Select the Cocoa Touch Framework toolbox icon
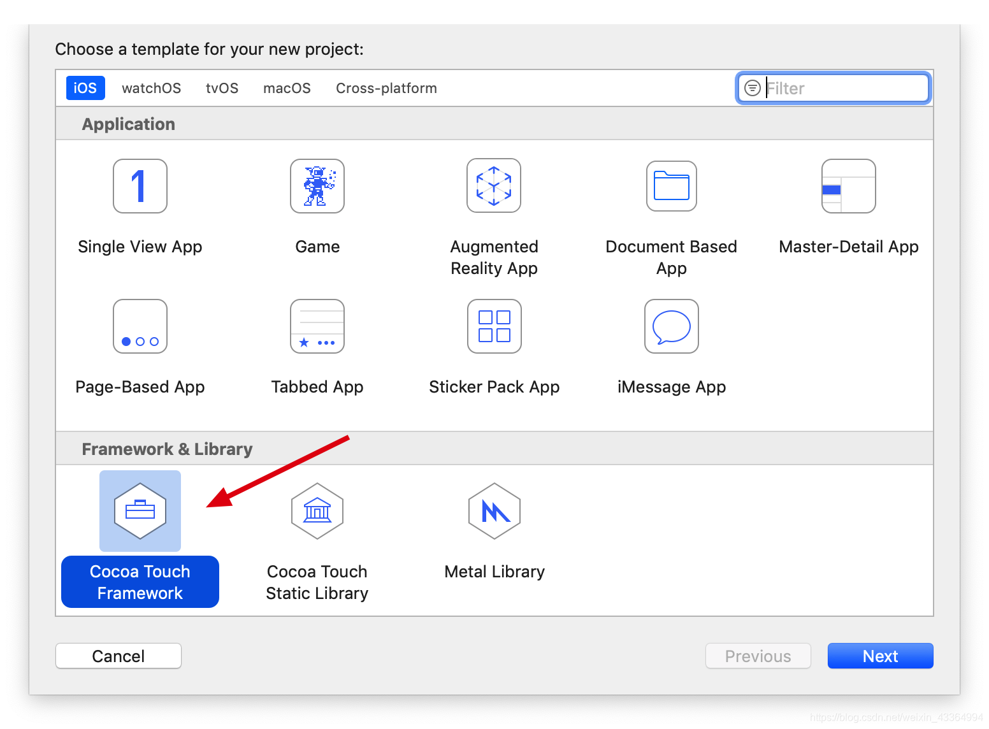989x729 pixels. click(x=140, y=511)
